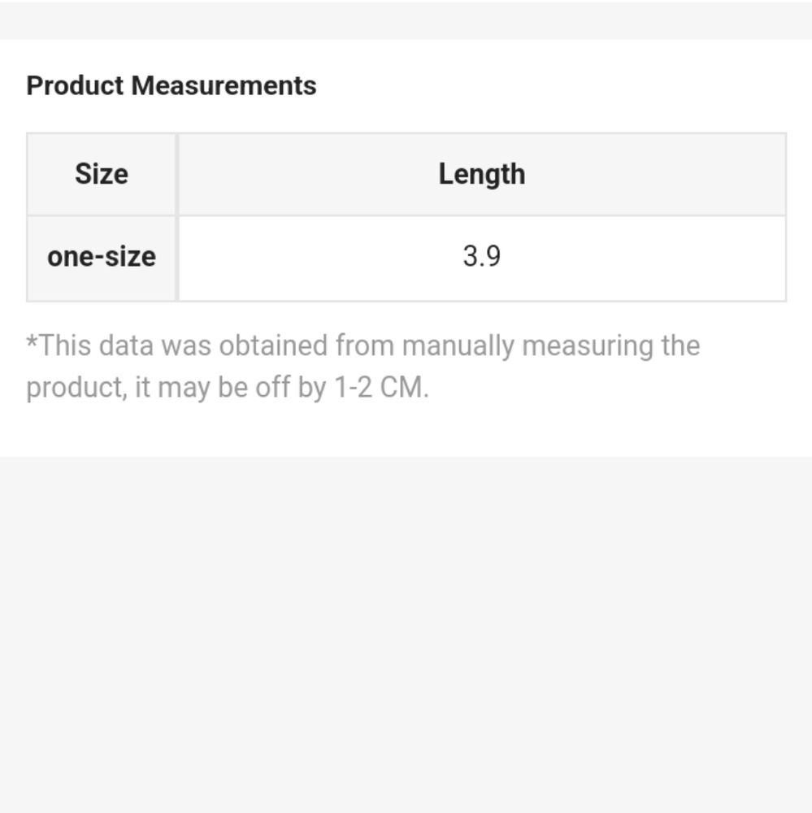Click the word "was" in the note

(186, 346)
